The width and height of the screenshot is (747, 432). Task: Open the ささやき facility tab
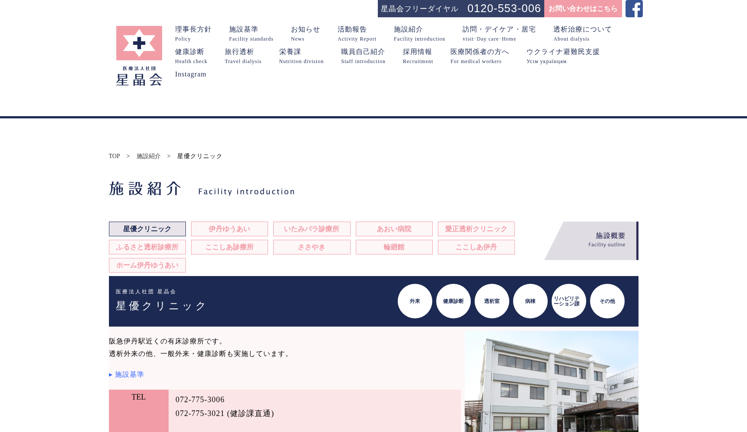click(312, 247)
